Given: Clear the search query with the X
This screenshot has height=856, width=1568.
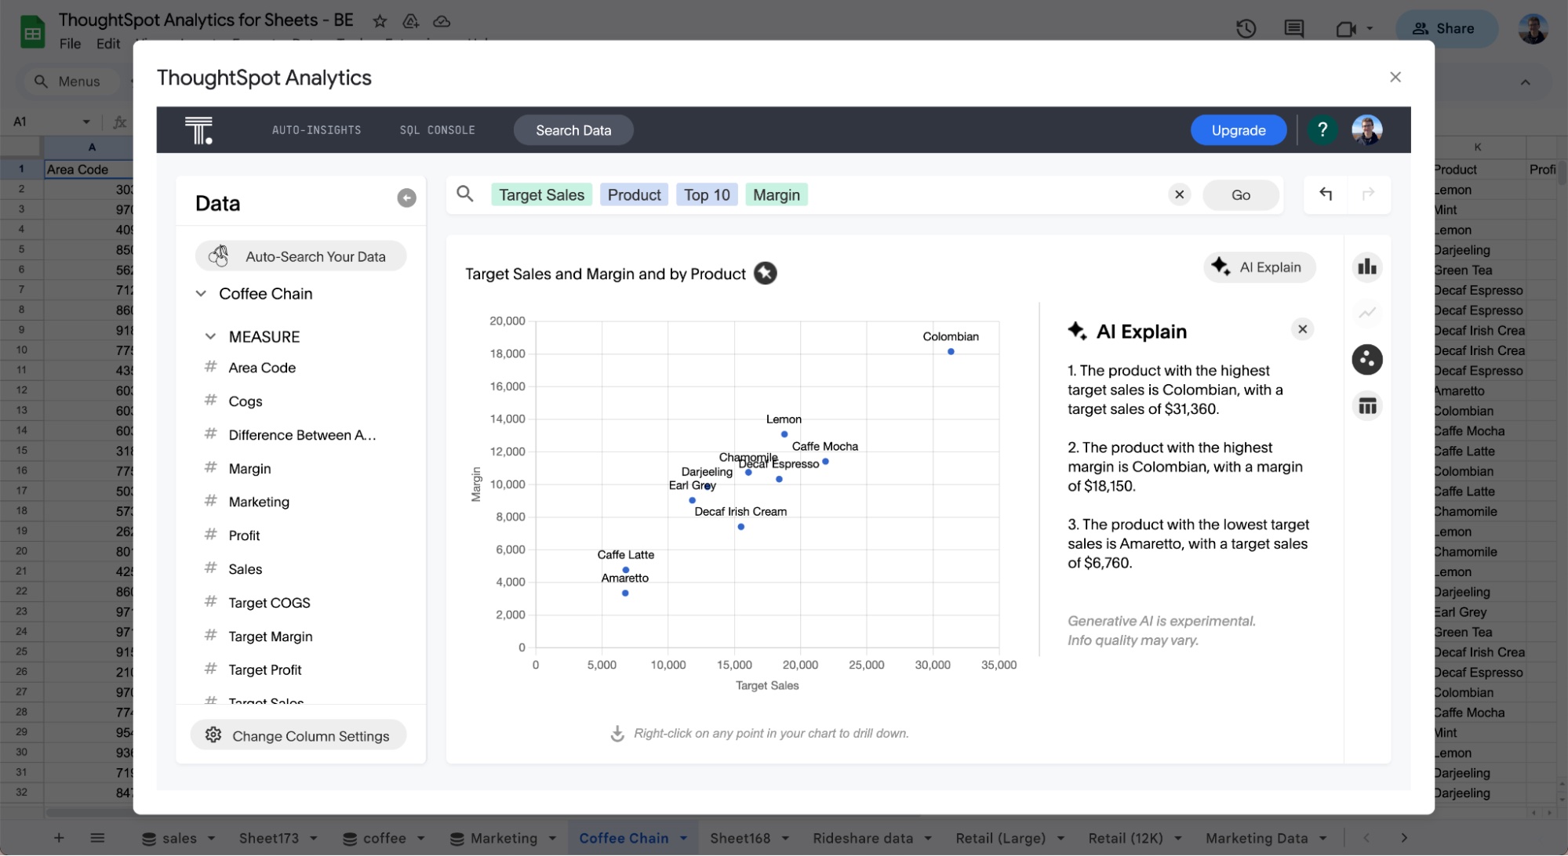Looking at the screenshot, I should [1179, 194].
